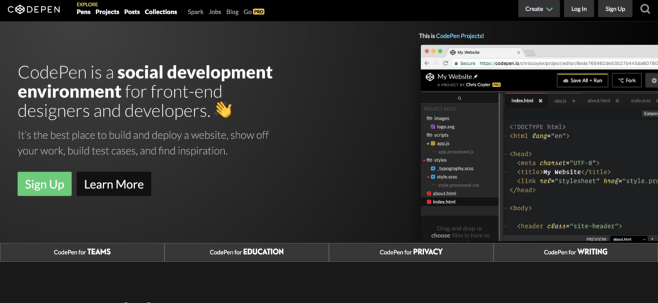Screen dimensions: 658x303
Task: Click the PRO badge next to Chris Coyler
Action: pos(497,85)
